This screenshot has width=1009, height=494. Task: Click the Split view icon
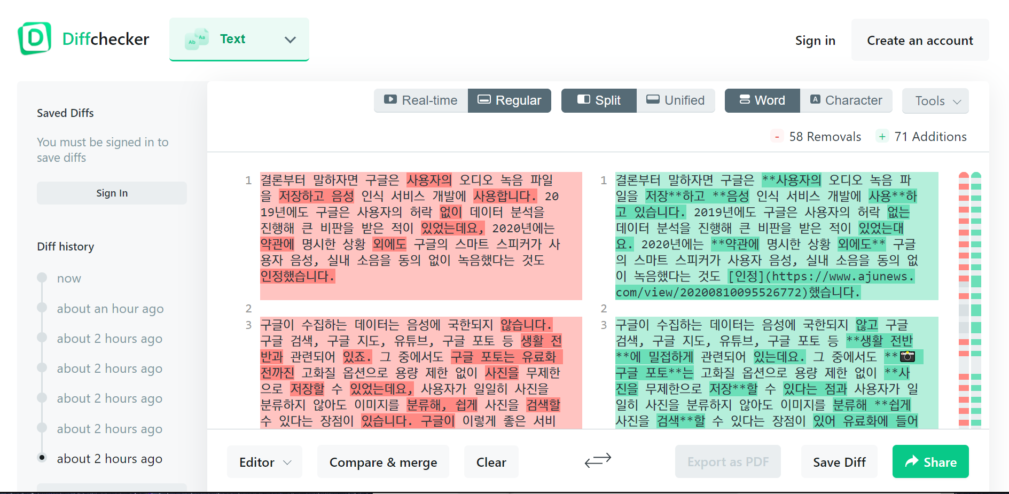(x=584, y=99)
